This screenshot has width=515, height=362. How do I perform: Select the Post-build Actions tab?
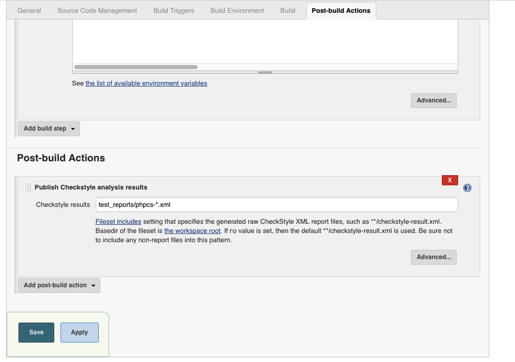point(340,10)
